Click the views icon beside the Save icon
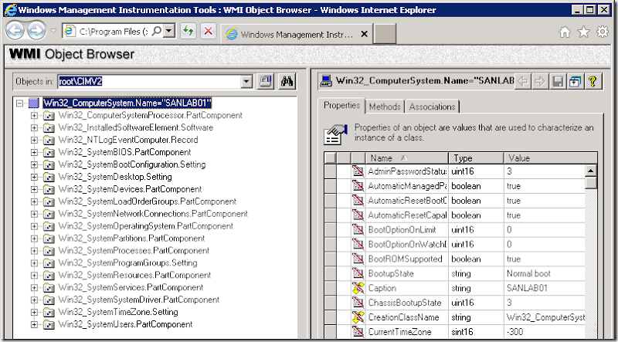Image resolution: width=618 pixels, height=342 pixels. pos(575,82)
